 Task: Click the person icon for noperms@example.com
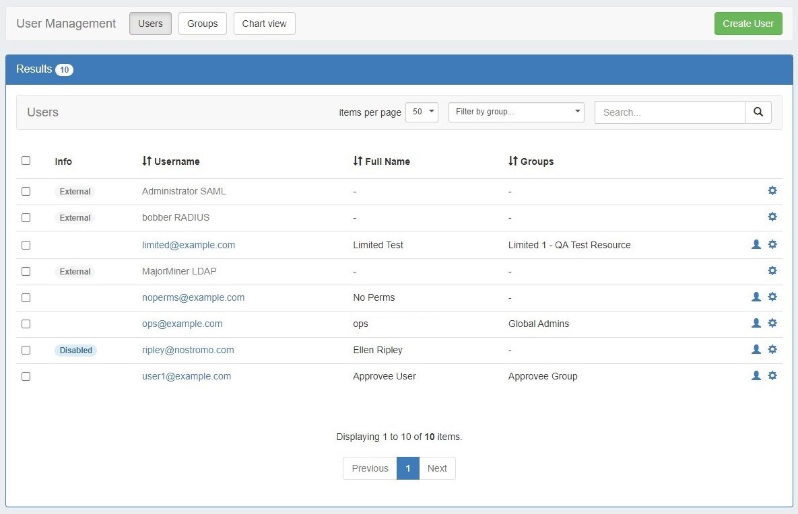click(x=756, y=297)
